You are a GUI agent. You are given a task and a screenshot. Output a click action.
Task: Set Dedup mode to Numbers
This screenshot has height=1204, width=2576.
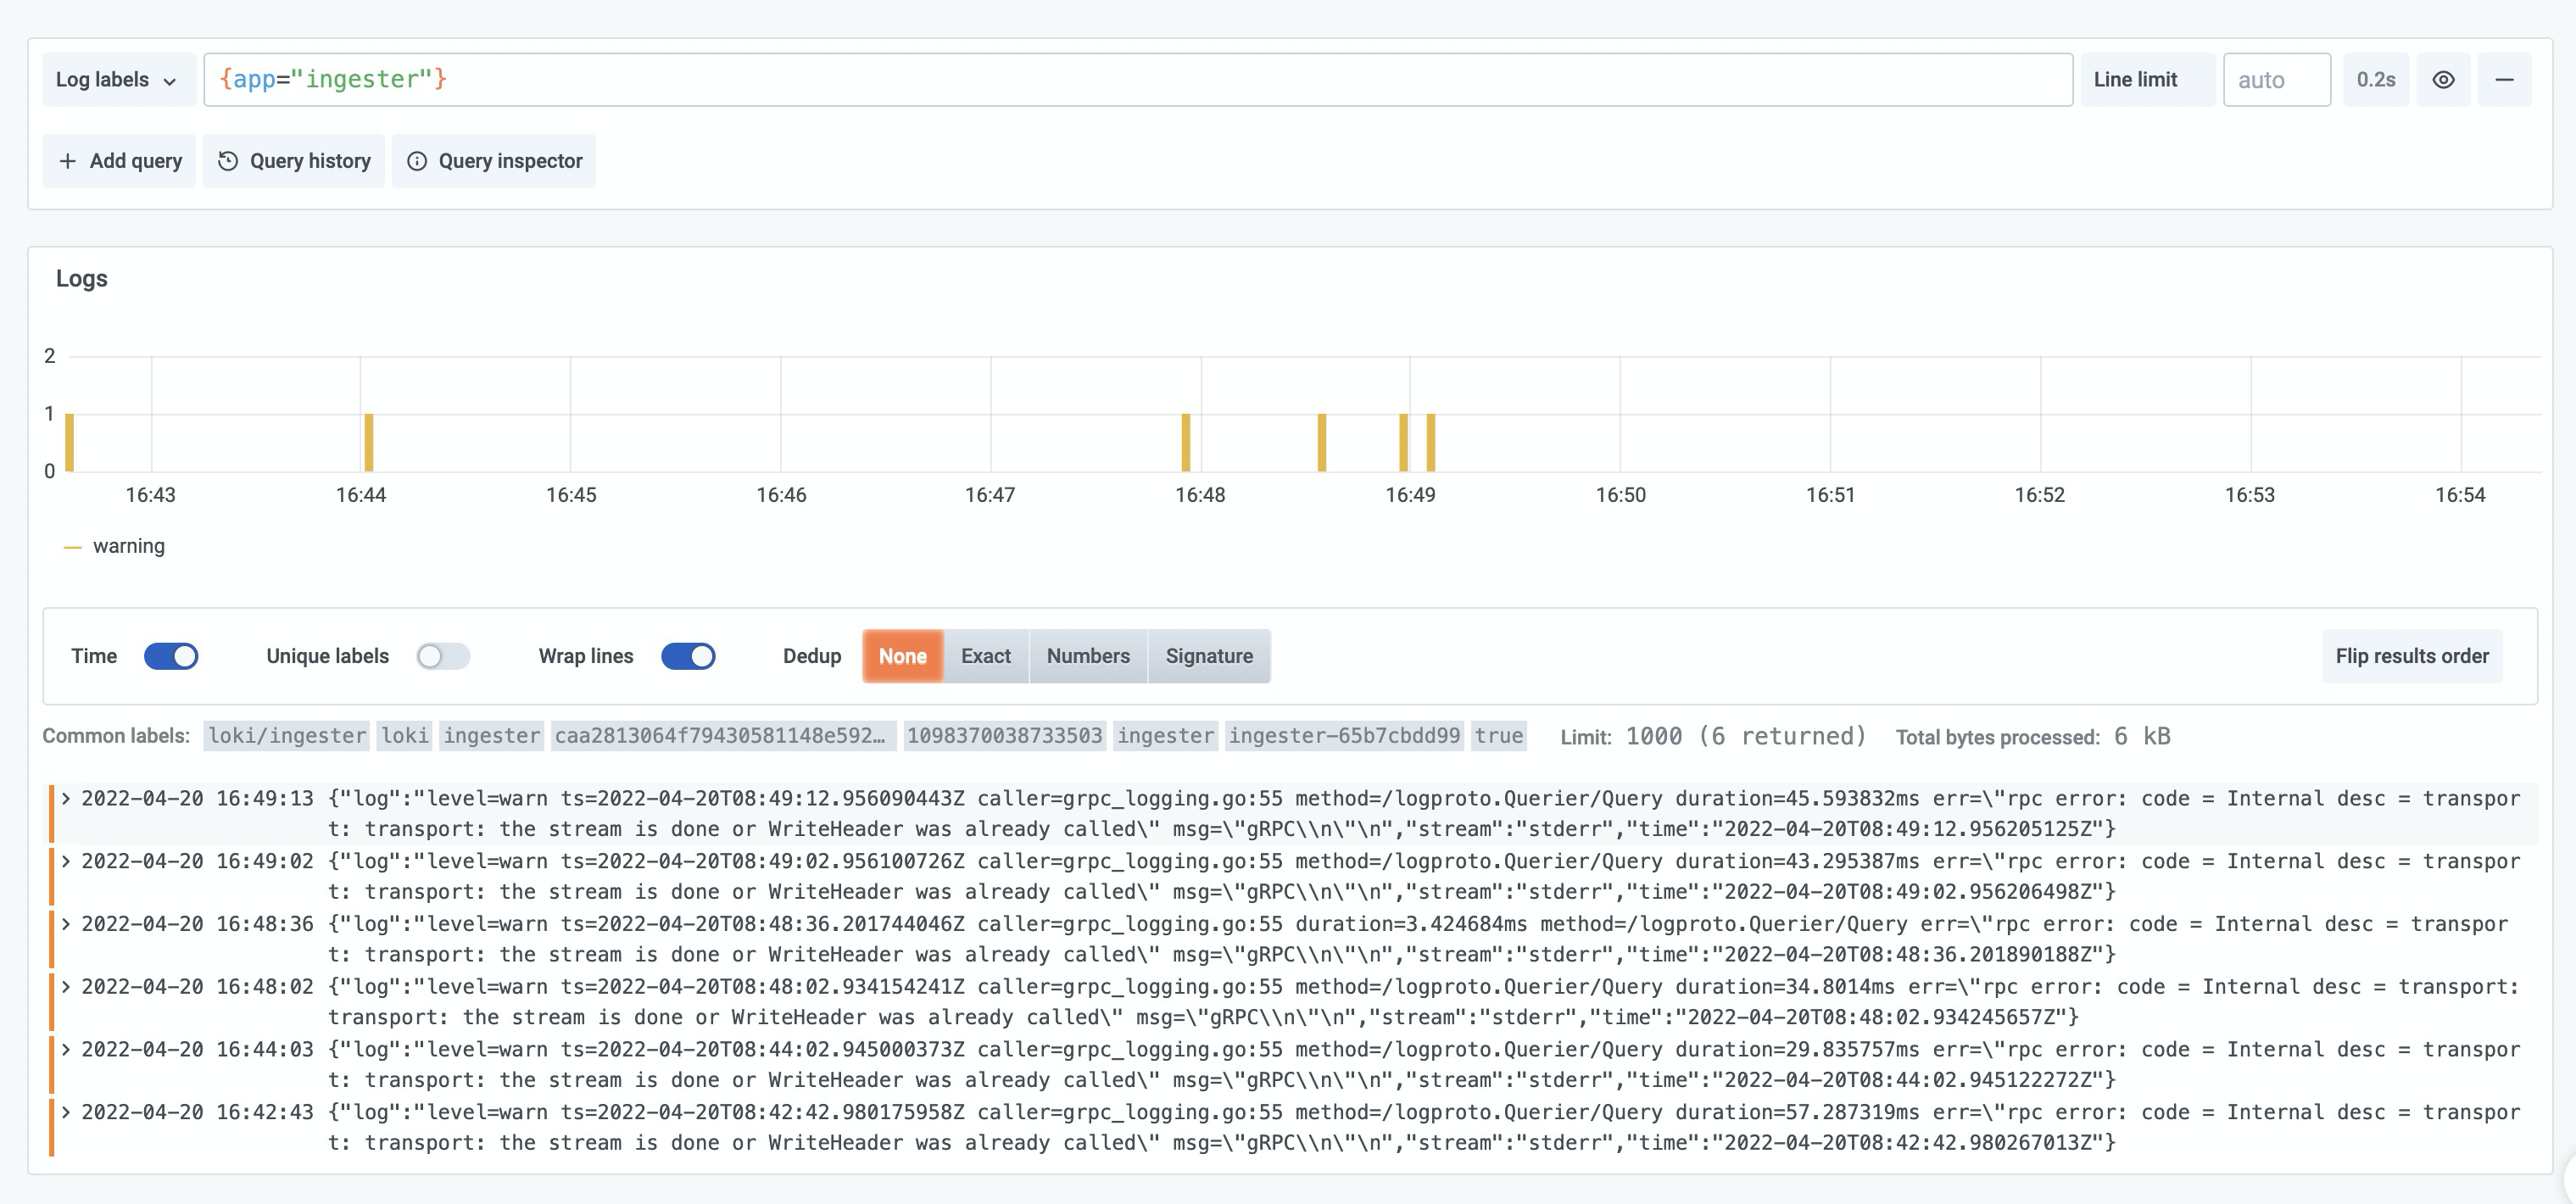coord(1088,656)
